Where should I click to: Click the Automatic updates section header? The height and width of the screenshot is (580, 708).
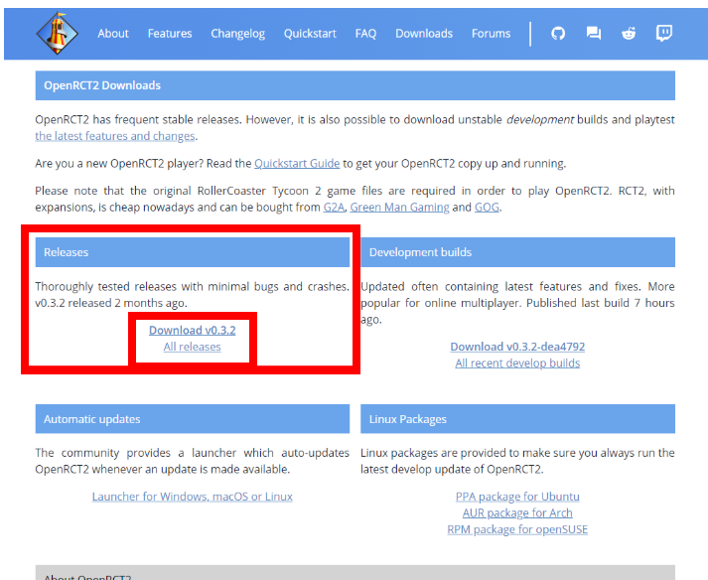(x=193, y=419)
